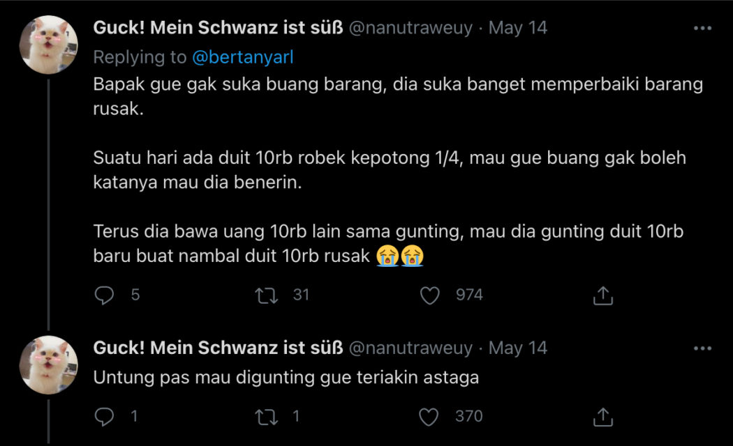
Task: Click the cat avatar on the second tweet
Action: pos(48,364)
